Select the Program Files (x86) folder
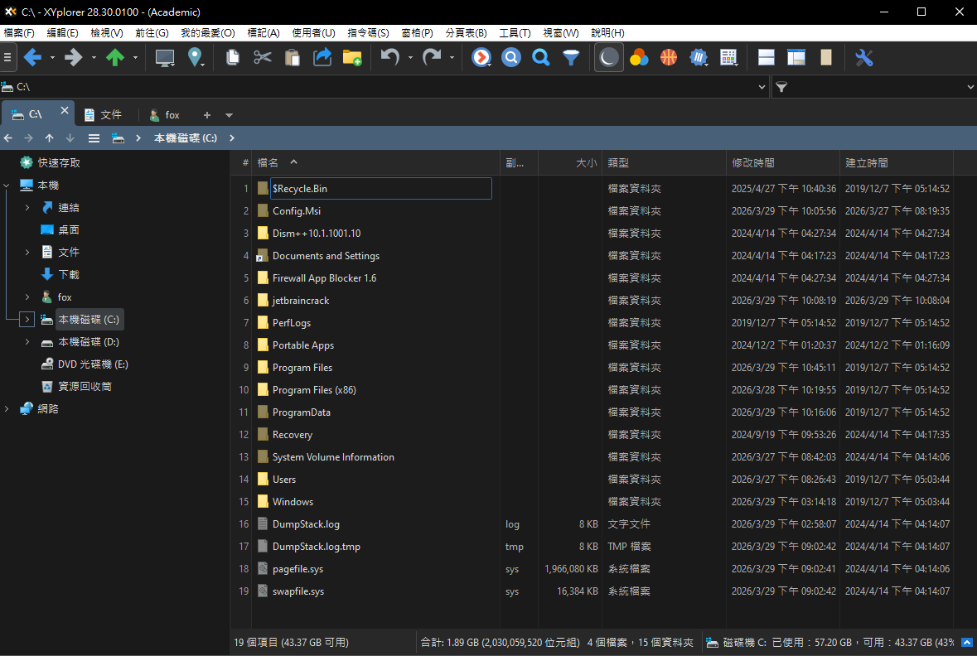The height and width of the screenshot is (656, 977). click(314, 390)
